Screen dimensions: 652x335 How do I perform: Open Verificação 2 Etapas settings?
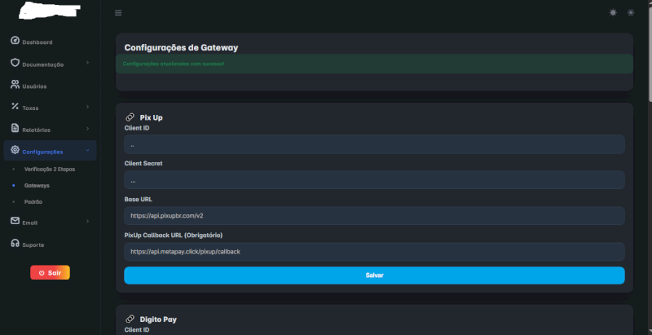(50, 168)
